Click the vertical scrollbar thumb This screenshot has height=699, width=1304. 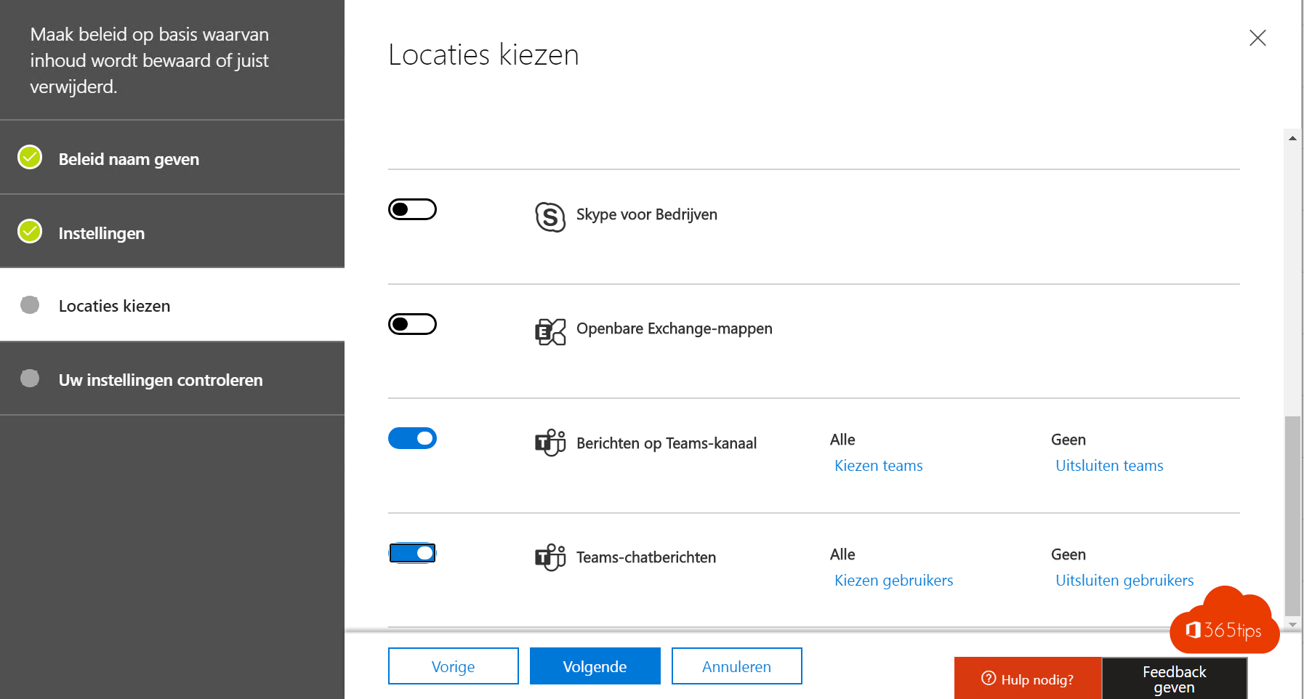1292,516
